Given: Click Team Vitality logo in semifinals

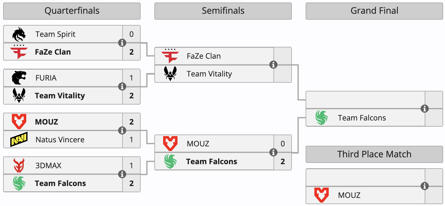Looking at the screenshot, I should click(170, 74).
